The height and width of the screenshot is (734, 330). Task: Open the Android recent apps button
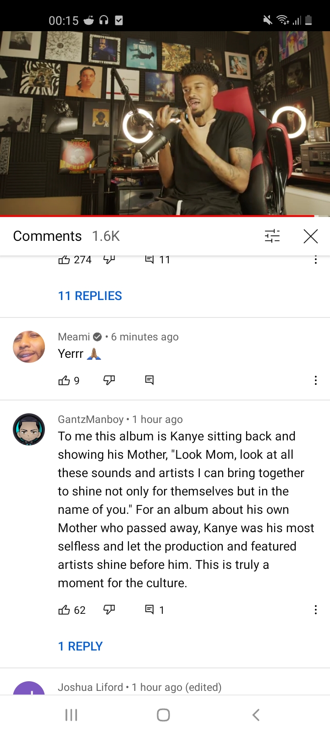pyautogui.click(x=71, y=714)
